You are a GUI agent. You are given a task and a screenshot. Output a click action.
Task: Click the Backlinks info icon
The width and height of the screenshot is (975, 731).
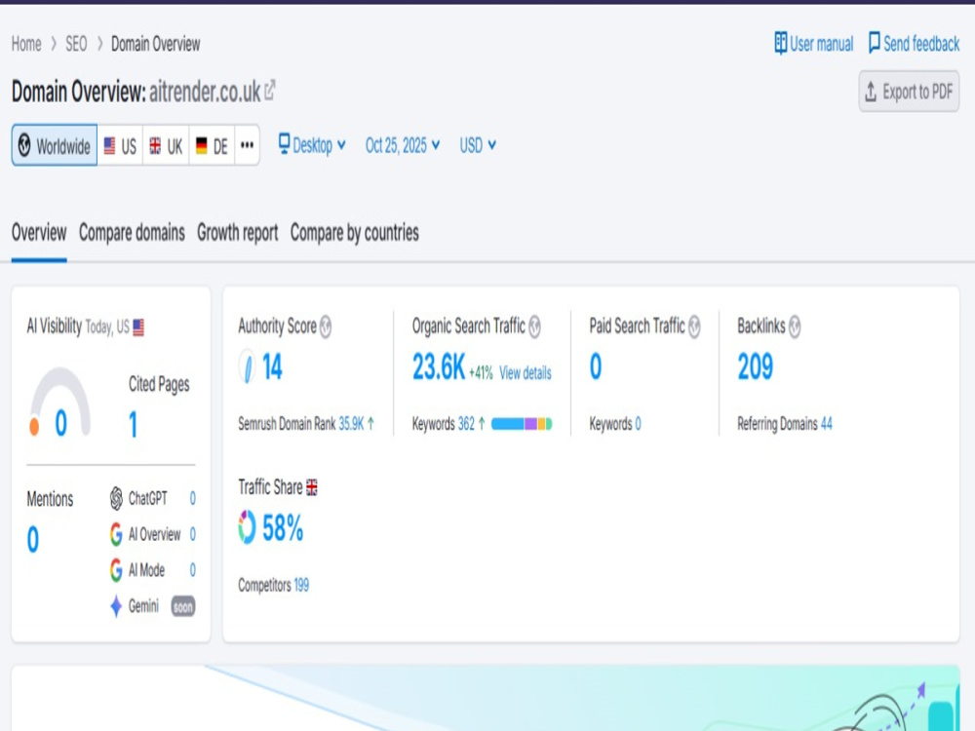click(x=794, y=327)
